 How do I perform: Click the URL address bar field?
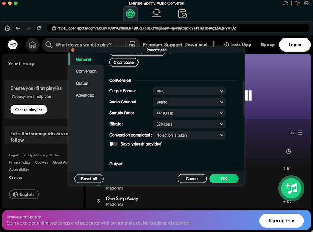(178, 28)
